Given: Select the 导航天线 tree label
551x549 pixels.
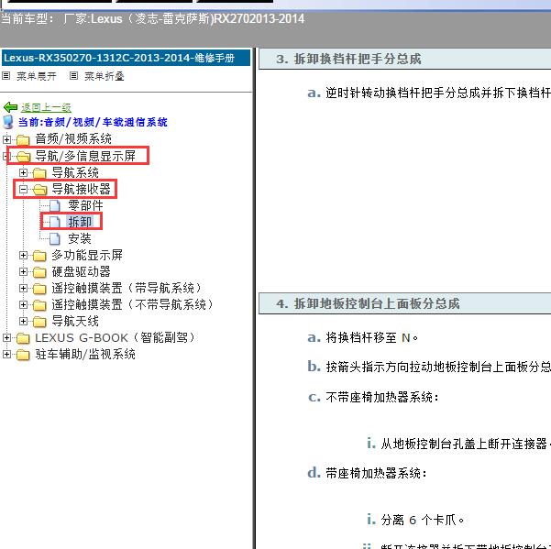Looking at the screenshot, I should pos(75,321).
